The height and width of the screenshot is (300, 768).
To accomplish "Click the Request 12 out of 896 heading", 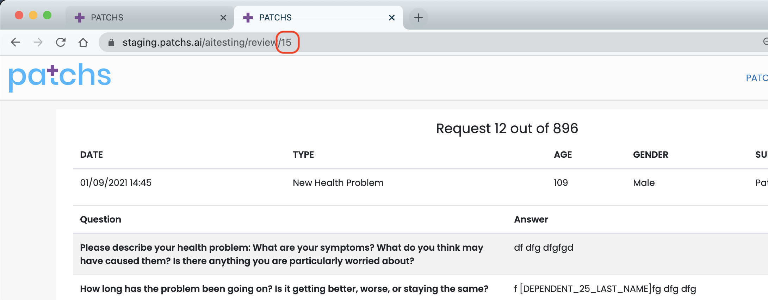I will [x=507, y=129].
